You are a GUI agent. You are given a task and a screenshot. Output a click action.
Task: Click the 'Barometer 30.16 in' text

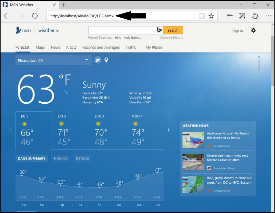click(x=96, y=98)
